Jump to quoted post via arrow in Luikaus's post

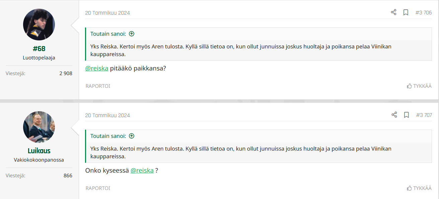click(x=132, y=136)
